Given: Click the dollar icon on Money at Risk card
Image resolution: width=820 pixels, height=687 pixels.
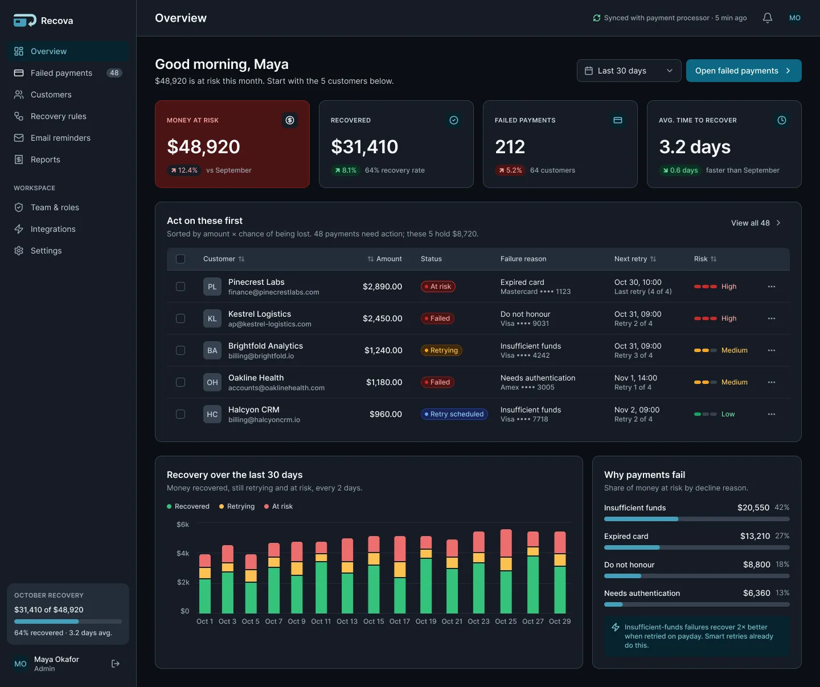Looking at the screenshot, I should [x=290, y=120].
